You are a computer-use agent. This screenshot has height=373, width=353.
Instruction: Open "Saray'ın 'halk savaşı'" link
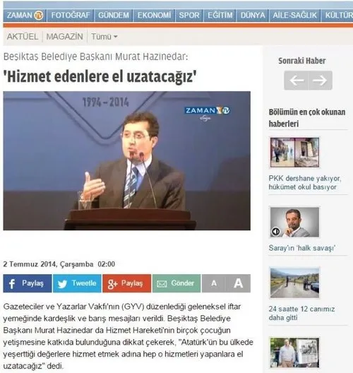[x=302, y=248]
